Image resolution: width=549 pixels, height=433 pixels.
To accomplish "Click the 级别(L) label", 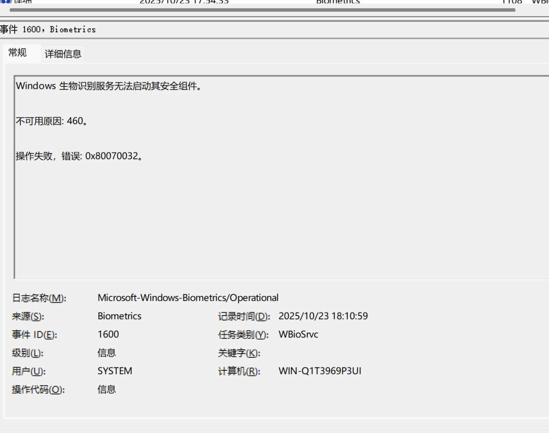I will tap(28, 353).
